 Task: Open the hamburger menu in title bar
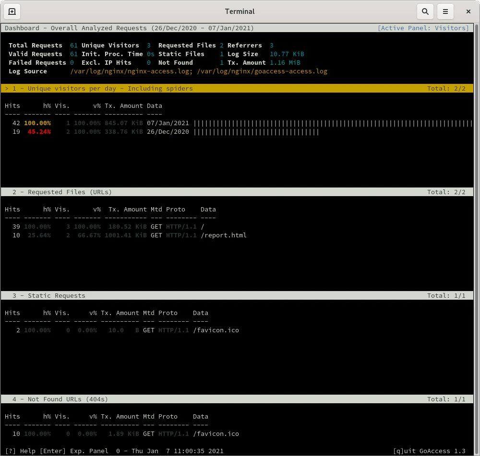(x=445, y=12)
